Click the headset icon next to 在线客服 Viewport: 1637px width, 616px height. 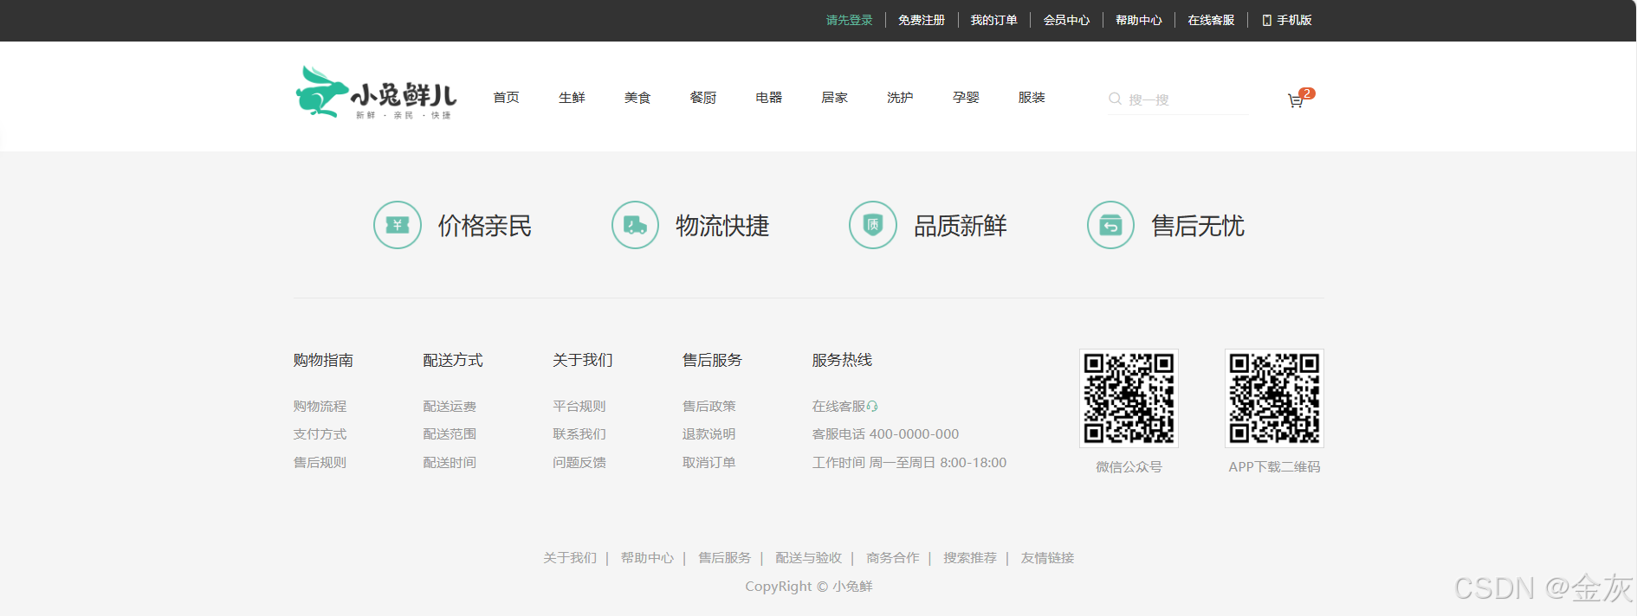[x=872, y=406]
